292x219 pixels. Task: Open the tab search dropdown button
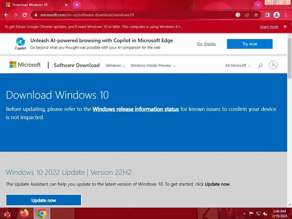click(258, 5)
